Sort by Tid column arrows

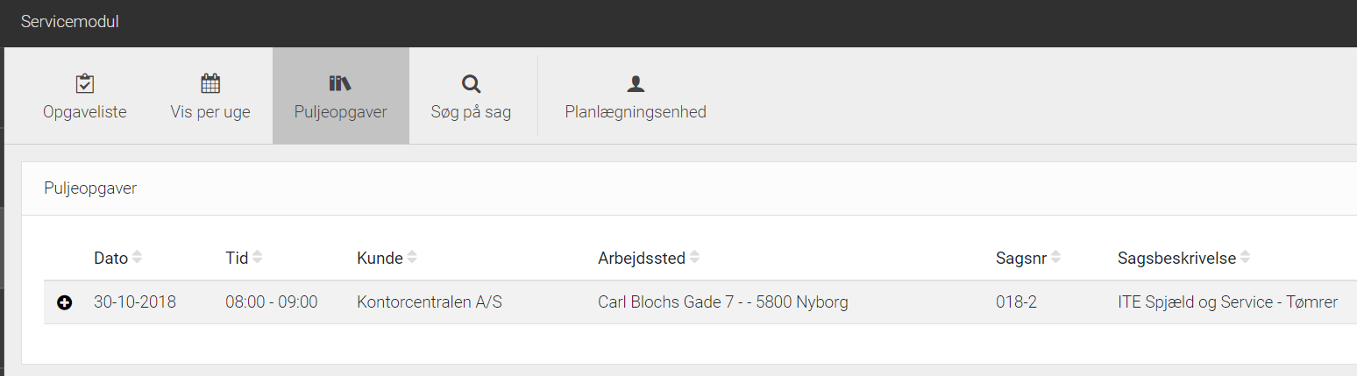coord(257,258)
